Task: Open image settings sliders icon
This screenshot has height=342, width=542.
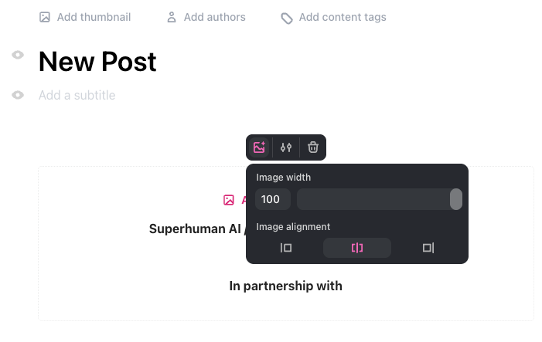Action: [286, 147]
